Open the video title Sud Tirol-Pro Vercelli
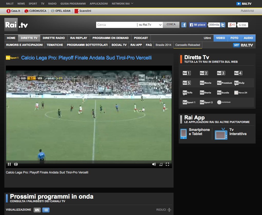This screenshot has height=215, width=262. tap(86, 58)
